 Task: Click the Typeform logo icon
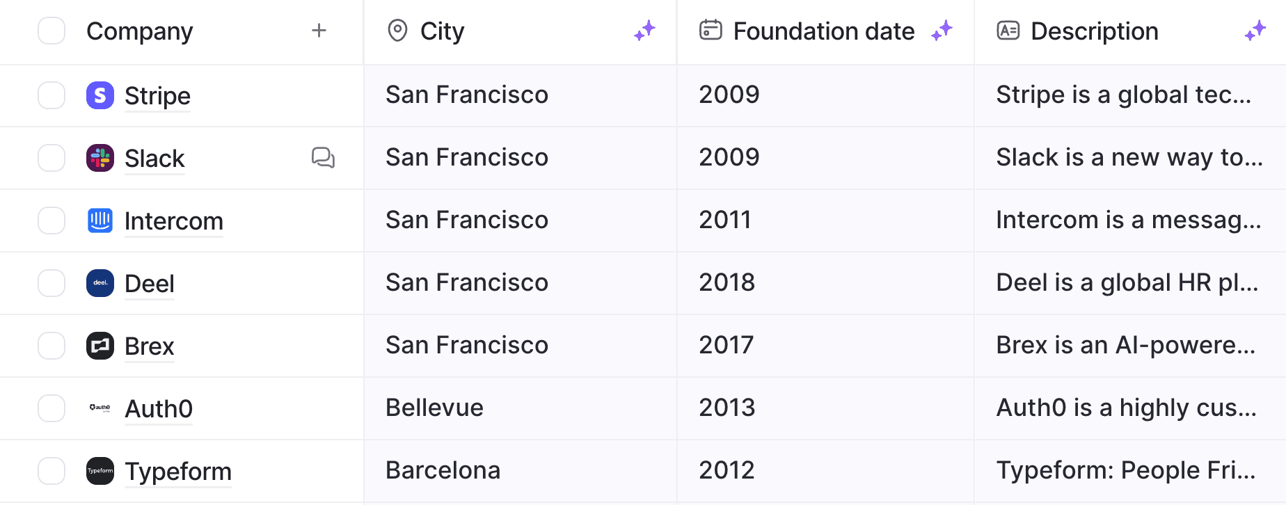pyautogui.click(x=100, y=471)
